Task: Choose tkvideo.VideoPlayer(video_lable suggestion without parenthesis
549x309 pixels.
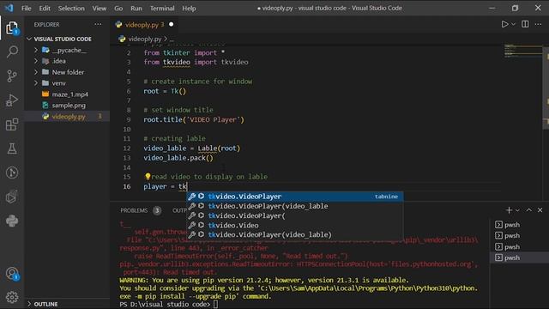Action: 294,206
